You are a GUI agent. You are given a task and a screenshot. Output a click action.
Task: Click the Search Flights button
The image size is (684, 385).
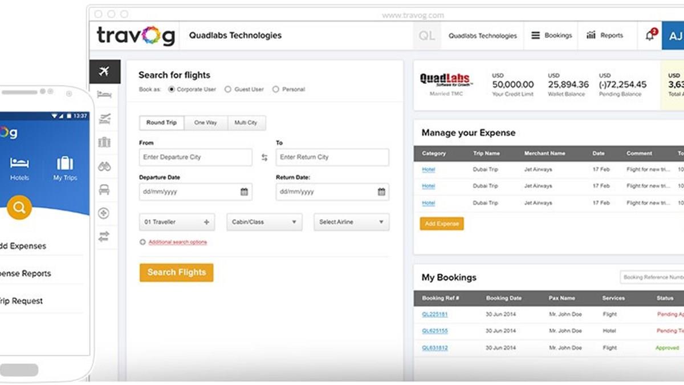tap(176, 273)
